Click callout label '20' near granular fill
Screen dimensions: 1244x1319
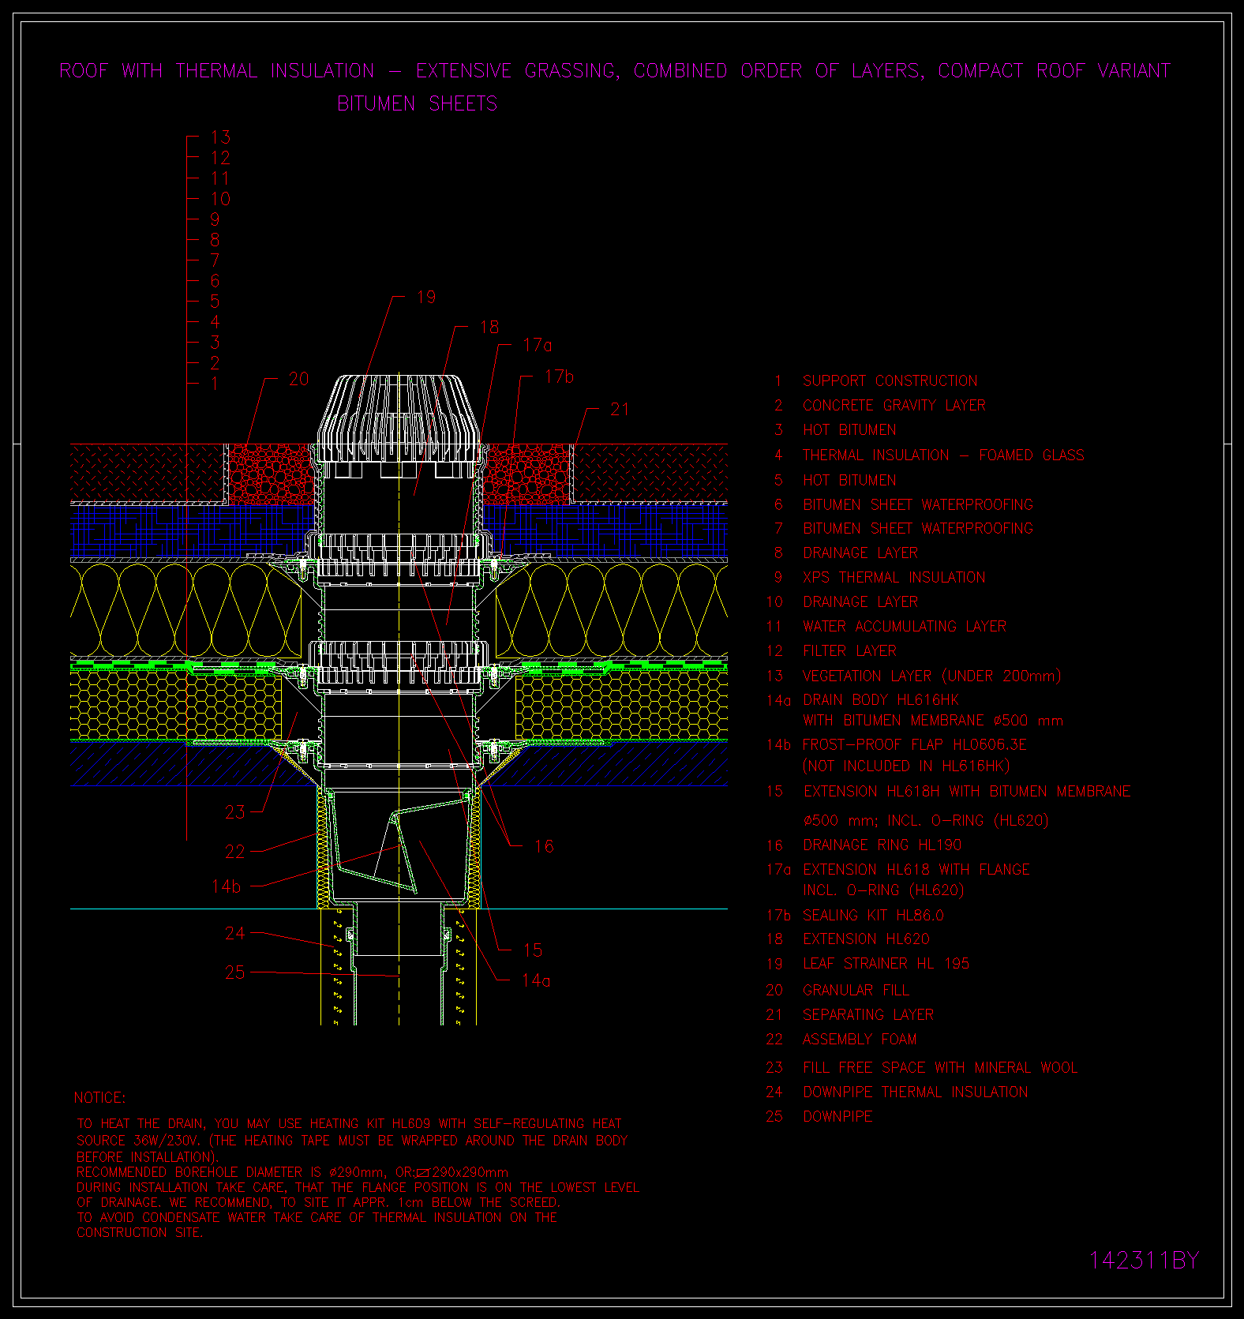click(298, 379)
